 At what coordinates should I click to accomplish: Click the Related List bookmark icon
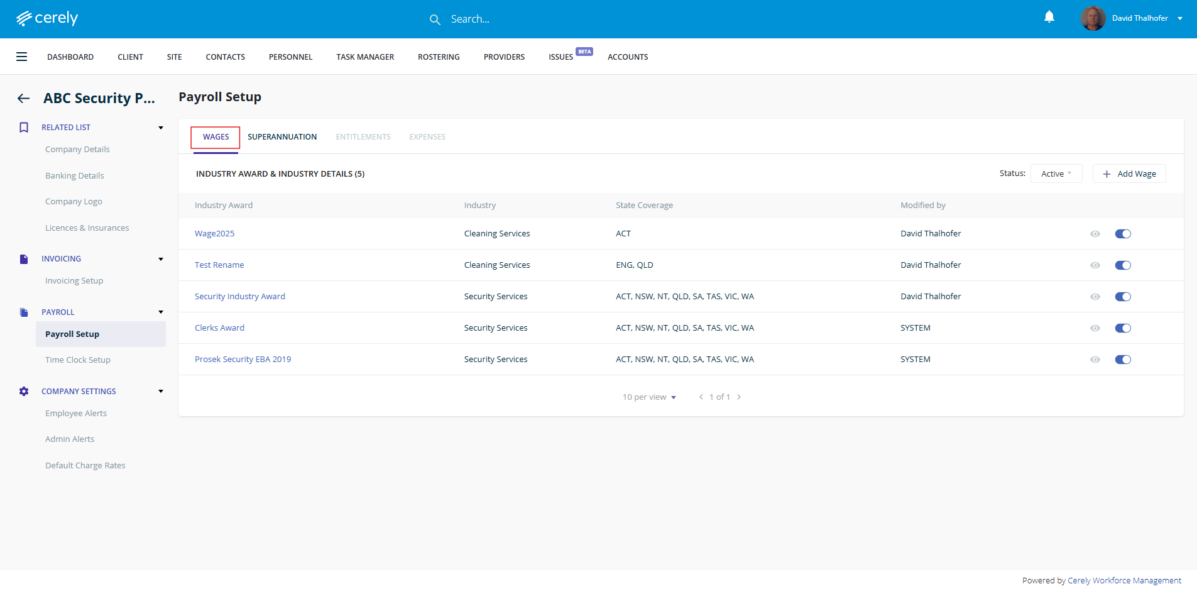[24, 128]
